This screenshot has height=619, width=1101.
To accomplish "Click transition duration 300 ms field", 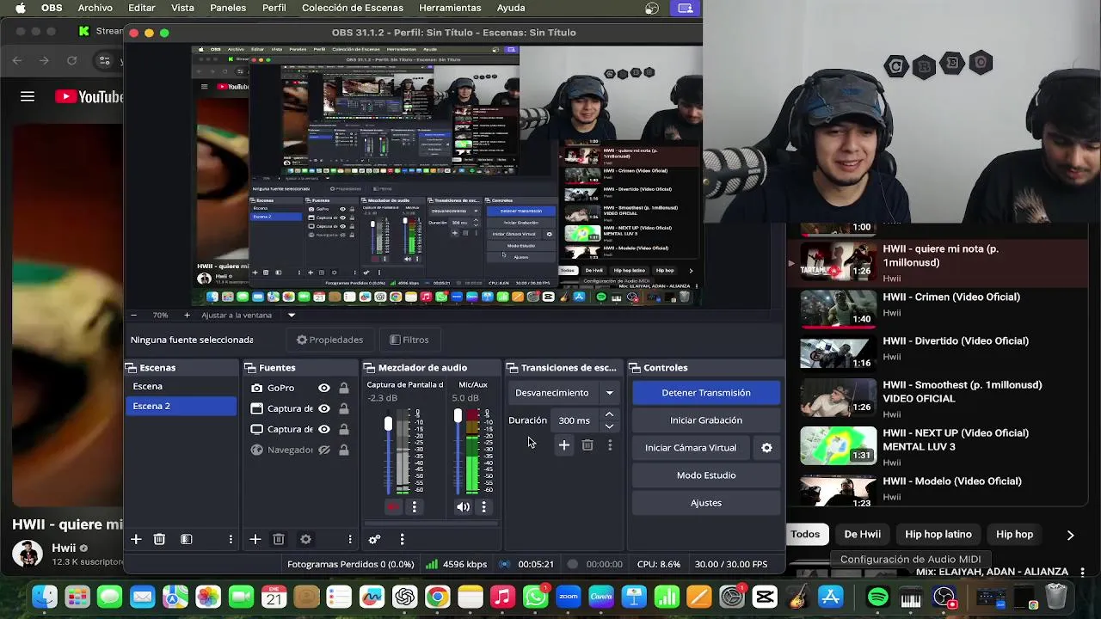I will pyautogui.click(x=575, y=420).
